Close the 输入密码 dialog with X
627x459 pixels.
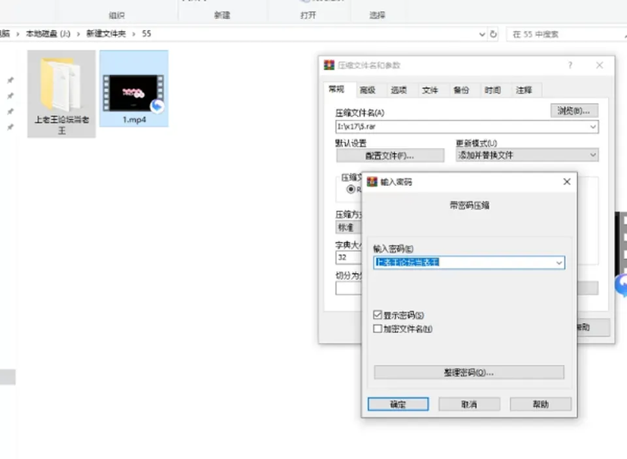tap(567, 182)
